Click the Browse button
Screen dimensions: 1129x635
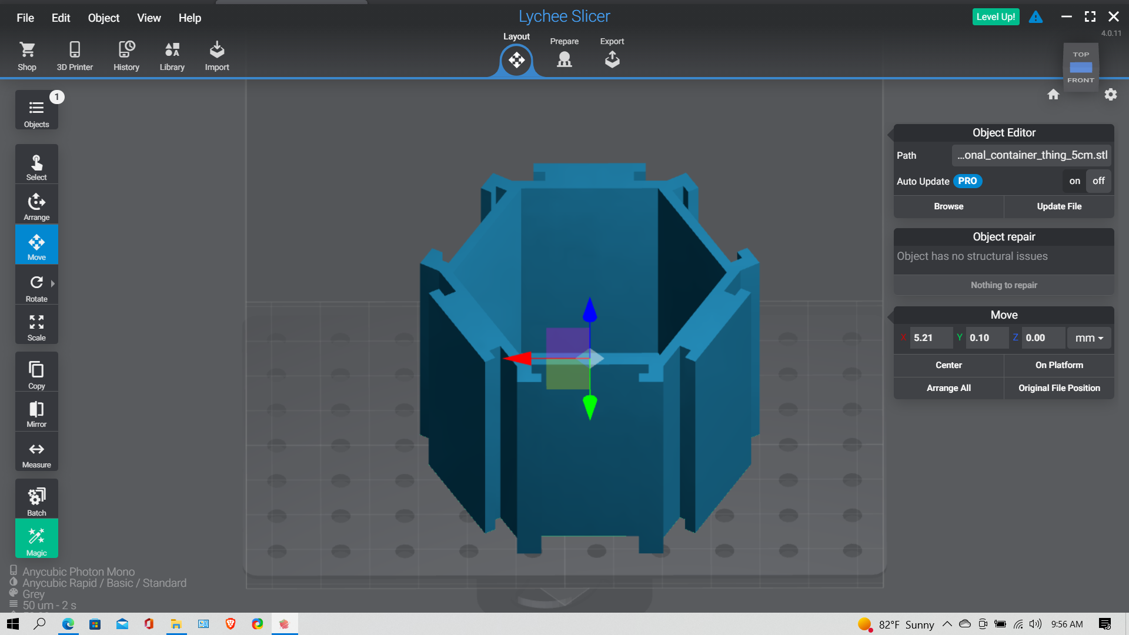click(948, 206)
